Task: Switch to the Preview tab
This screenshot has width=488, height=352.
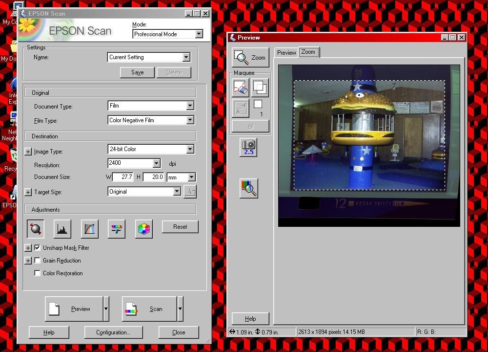Action: (286, 53)
